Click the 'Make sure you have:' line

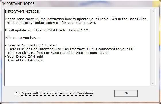click(22, 38)
